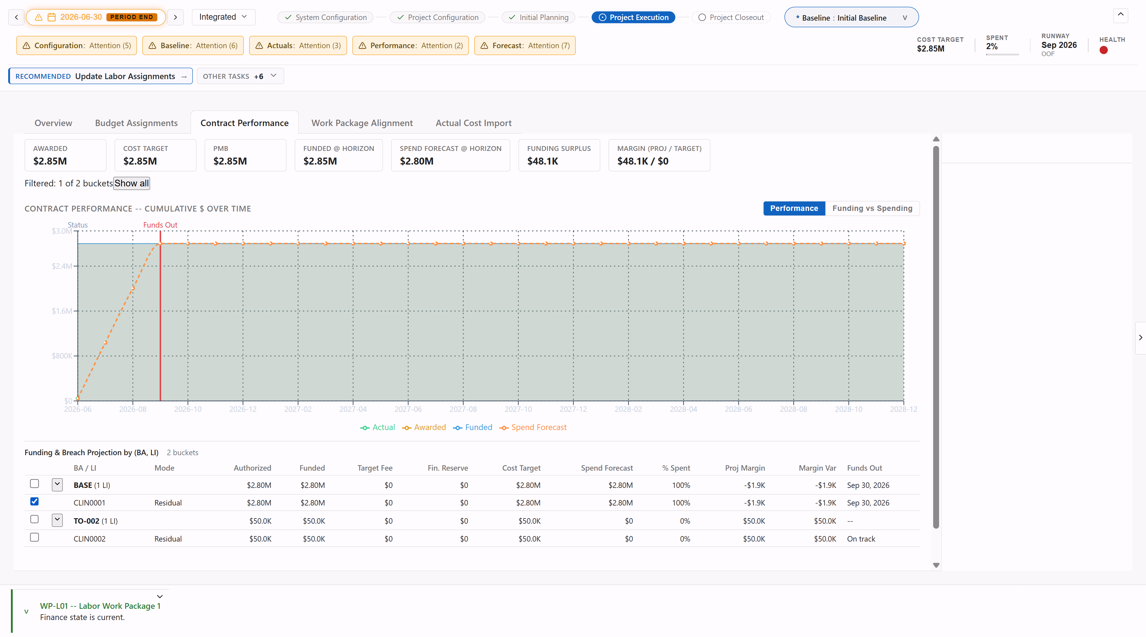This screenshot has height=637, width=1146.
Task: Collapse the TO-002 bucket row
Action: pyautogui.click(x=57, y=520)
